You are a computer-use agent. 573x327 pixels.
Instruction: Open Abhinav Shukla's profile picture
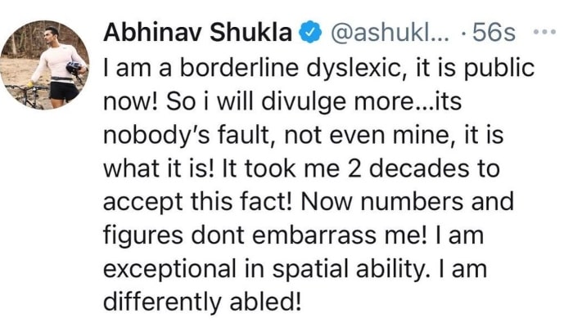(x=44, y=65)
